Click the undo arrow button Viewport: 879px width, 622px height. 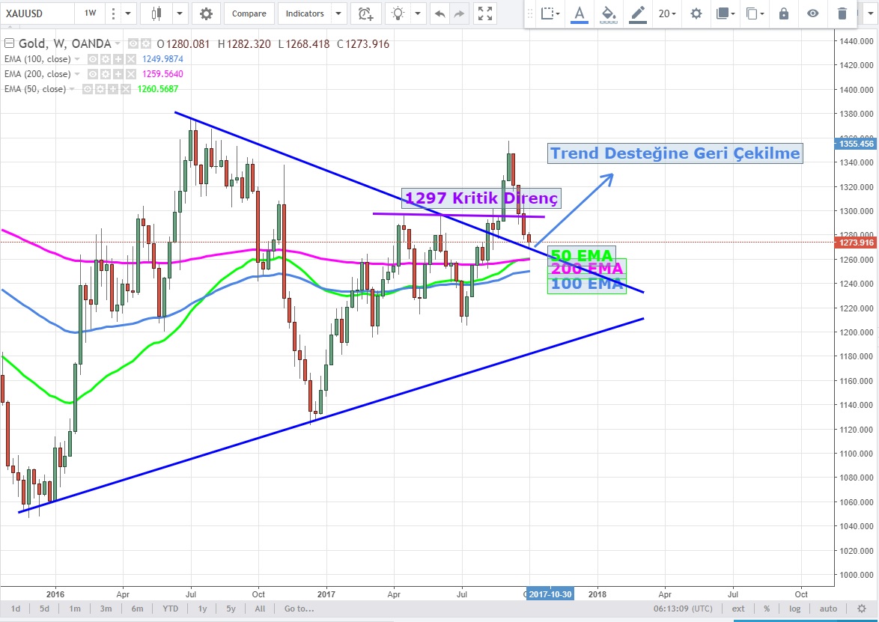click(x=439, y=13)
